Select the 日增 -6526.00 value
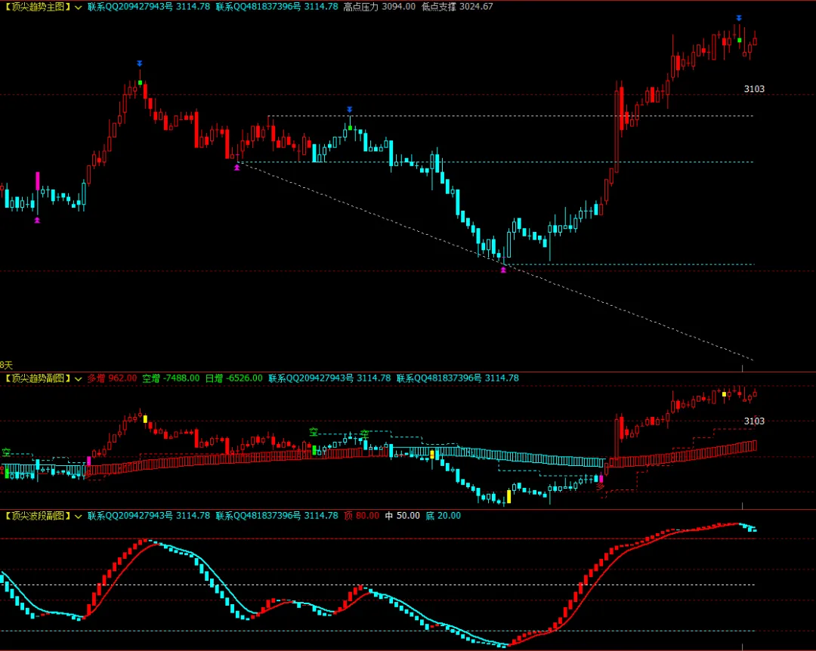 pos(233,378)
